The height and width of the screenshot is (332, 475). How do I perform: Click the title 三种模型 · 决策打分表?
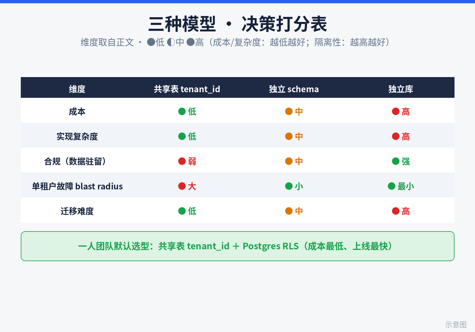(x=237, y=24)
